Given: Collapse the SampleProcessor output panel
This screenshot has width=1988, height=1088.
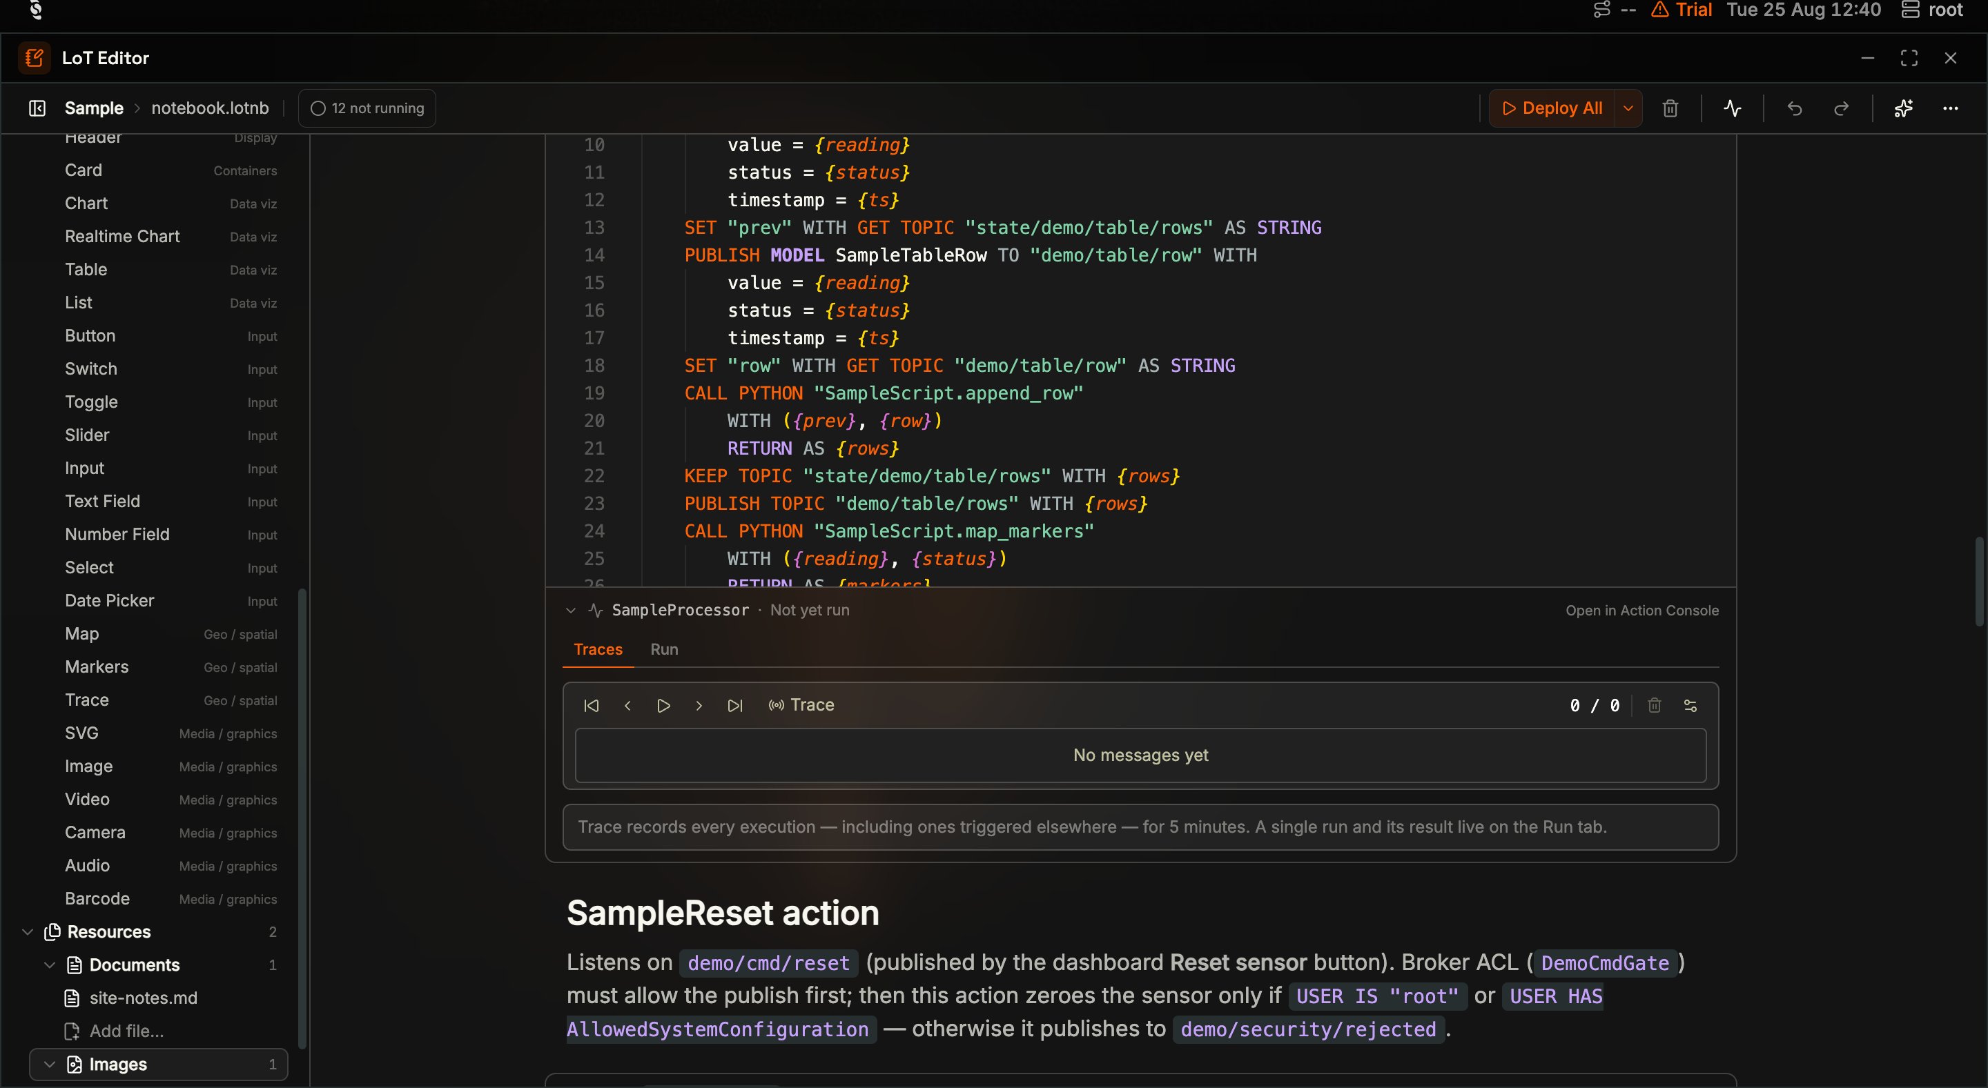Looking at the screenshot, I should click(570, 610).
